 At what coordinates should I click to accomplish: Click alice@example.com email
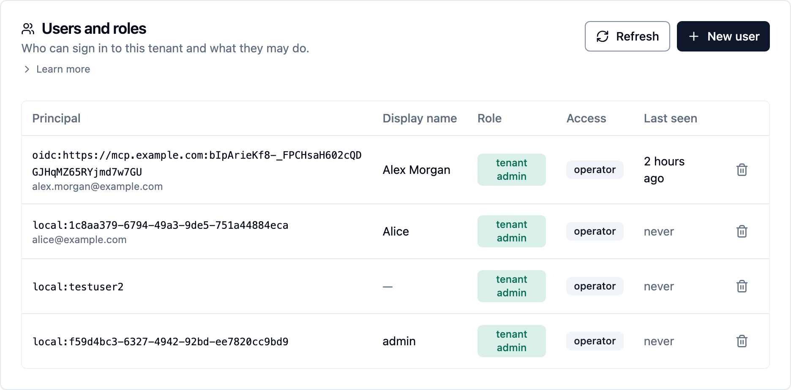[x=79, y=240]
